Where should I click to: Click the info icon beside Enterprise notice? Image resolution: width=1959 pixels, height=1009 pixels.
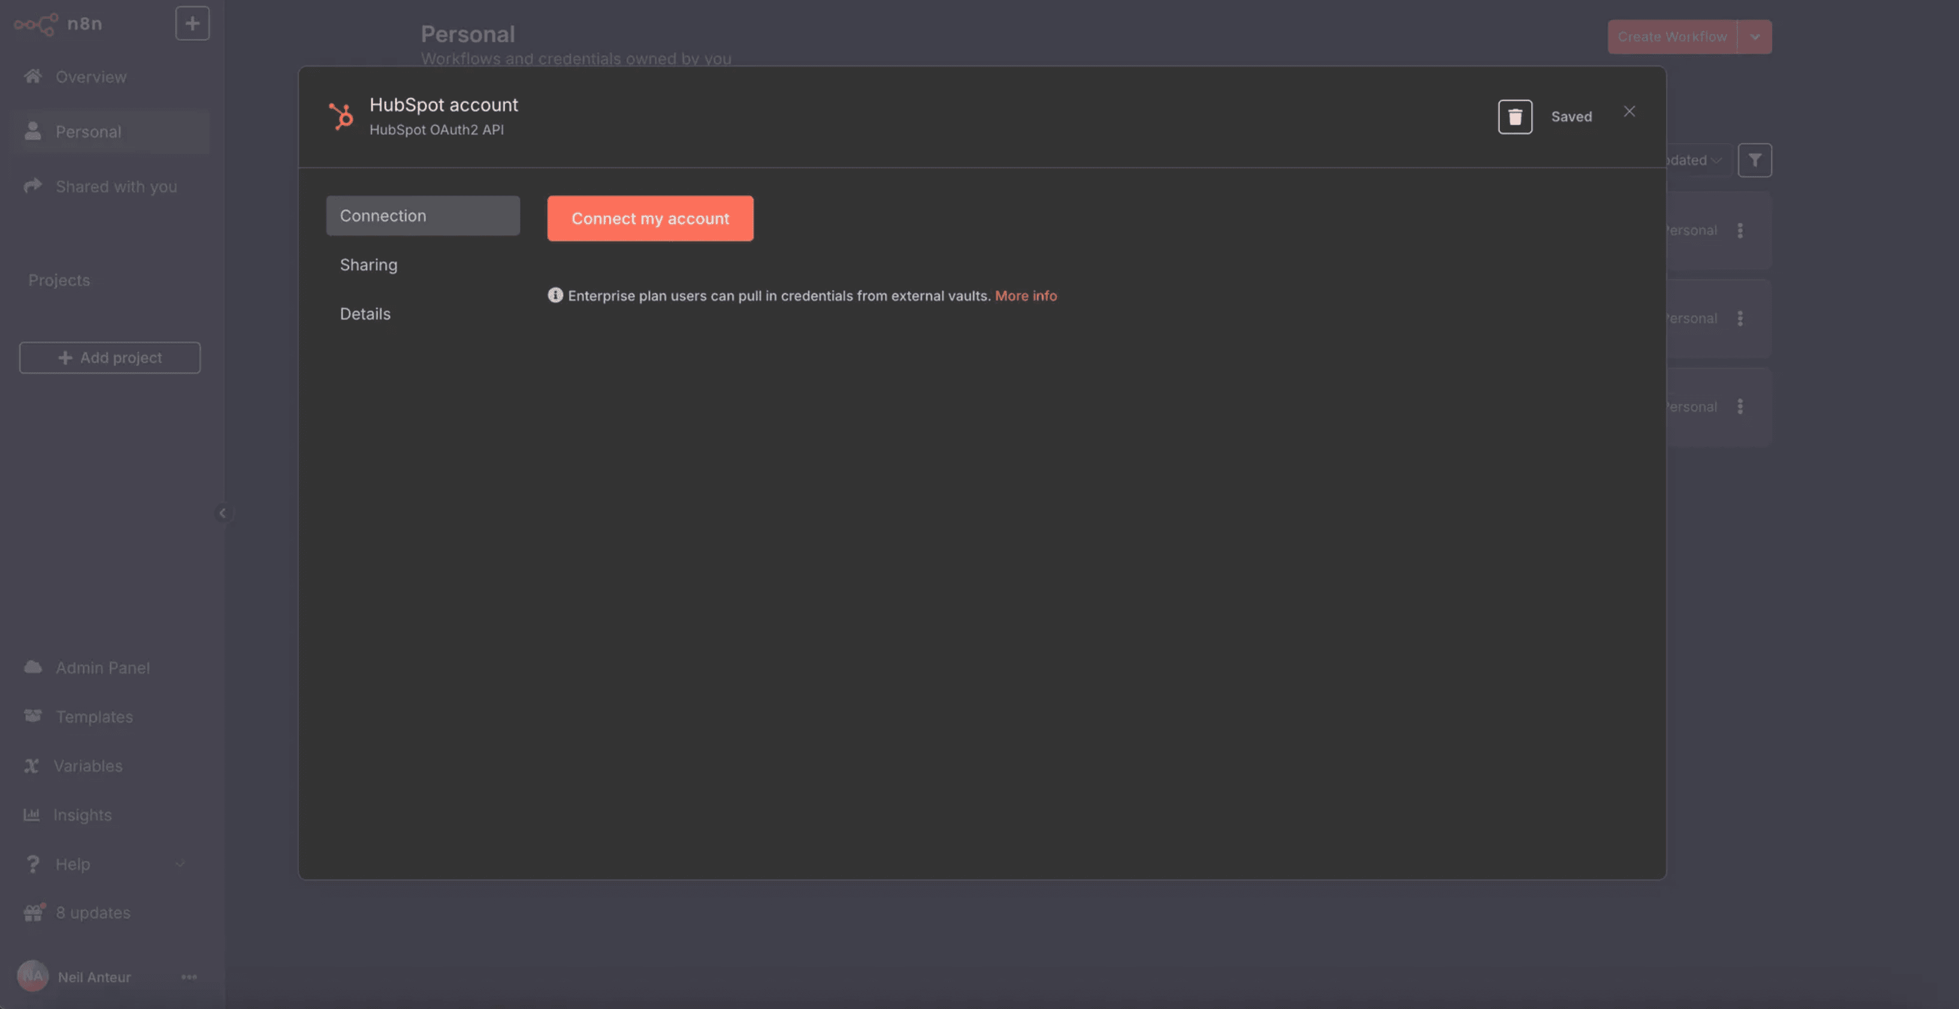(555, 295)
